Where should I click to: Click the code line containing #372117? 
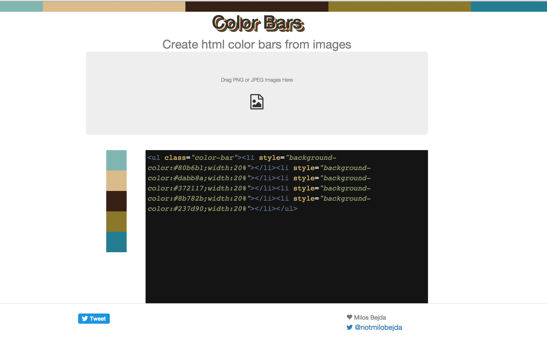[259, 188]
